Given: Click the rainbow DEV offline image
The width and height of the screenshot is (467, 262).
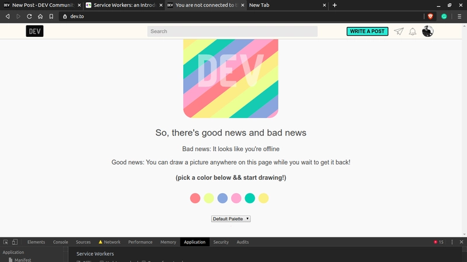Looking at the screenshot, I should 231,79.
